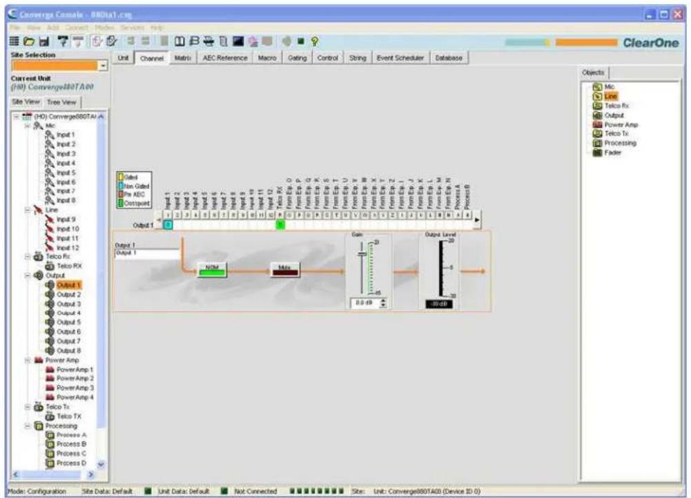This screenshot has height=498, width=691.
Task: Select Processing in Objects panel
Action: tap(614, 144)
